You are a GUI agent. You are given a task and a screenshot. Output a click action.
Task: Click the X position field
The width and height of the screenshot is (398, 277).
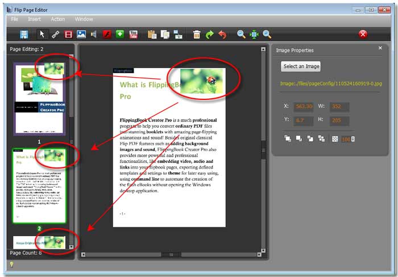tap(304, 107)
